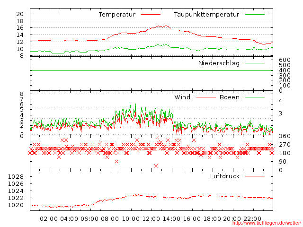
Task: Click the Taupunkttemperatur legend label
Action: [x=206, y=15]
